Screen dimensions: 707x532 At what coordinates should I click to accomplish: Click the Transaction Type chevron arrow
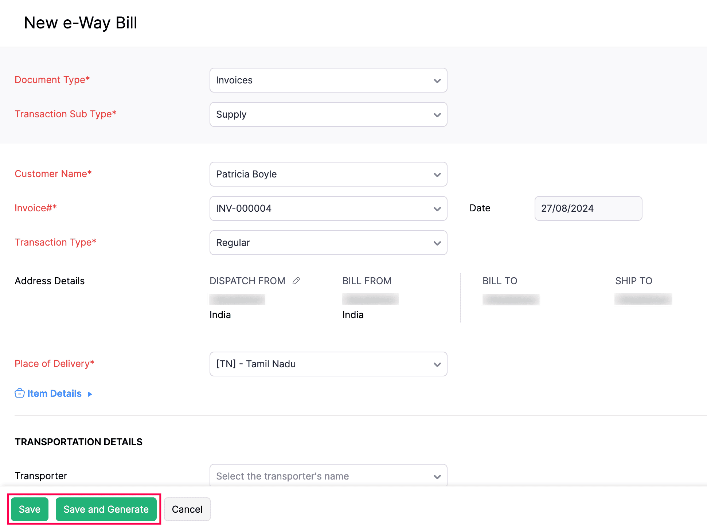(437, 243)
